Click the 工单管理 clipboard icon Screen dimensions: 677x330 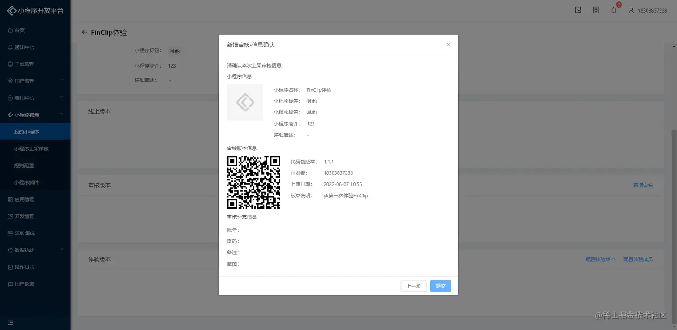coord(10,64)
